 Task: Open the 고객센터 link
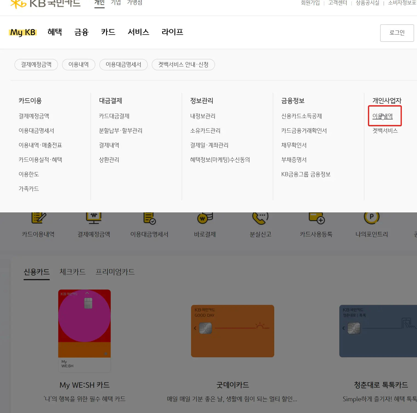click(338, 3)
